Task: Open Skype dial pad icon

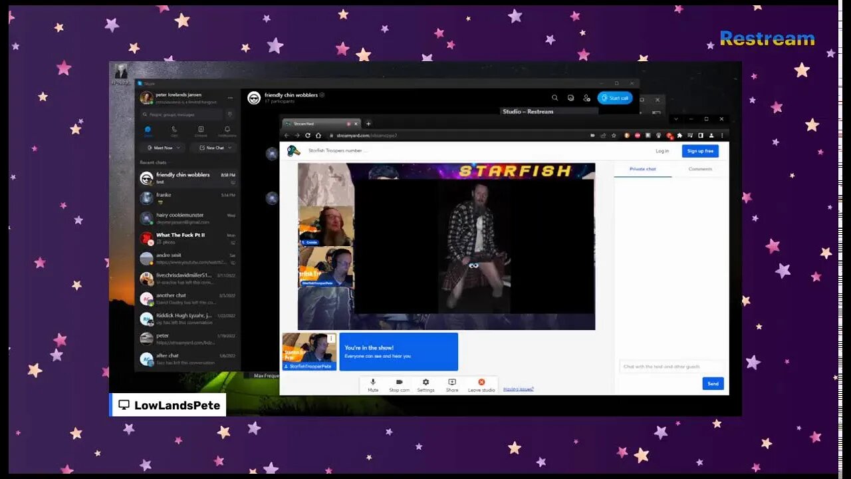Action: (229, 114)
